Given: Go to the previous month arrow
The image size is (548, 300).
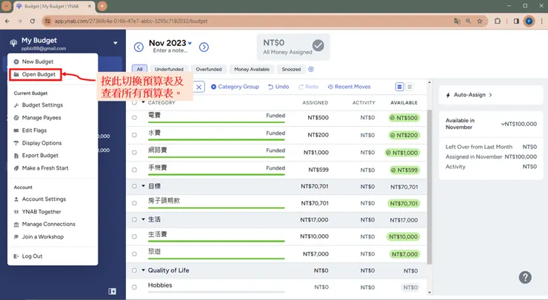Looking at the screenshot, I should (x=138, y=47).
